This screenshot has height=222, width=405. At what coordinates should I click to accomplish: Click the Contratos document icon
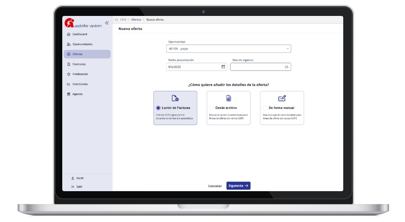(68, 64)
